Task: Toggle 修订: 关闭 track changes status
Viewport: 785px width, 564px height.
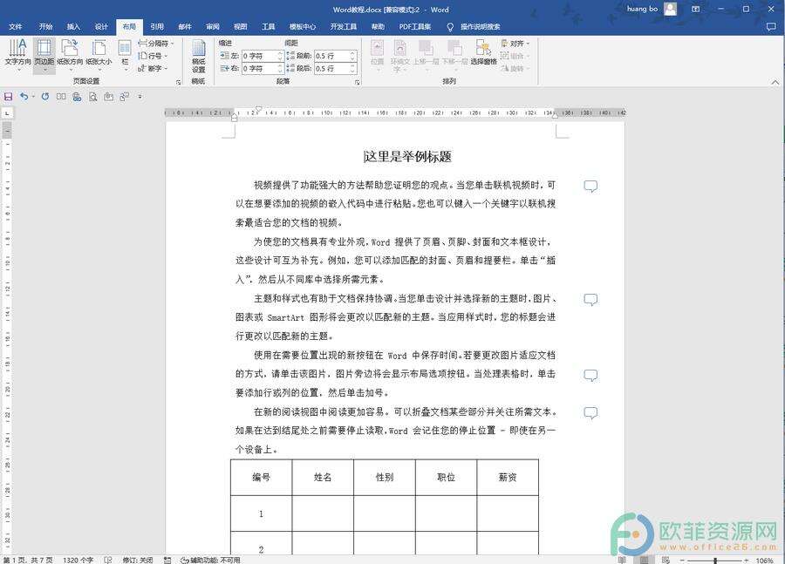Action: (x=138, y=560)
